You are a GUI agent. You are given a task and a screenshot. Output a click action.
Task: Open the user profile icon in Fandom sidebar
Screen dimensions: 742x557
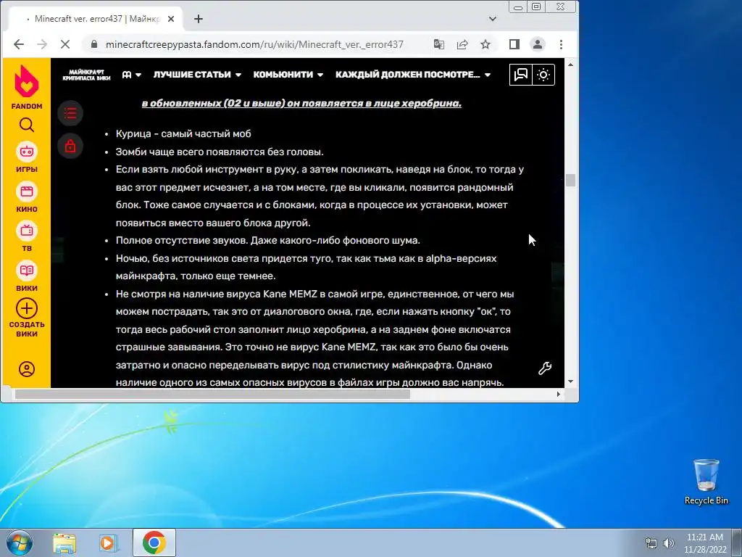[x=27, y=369]
